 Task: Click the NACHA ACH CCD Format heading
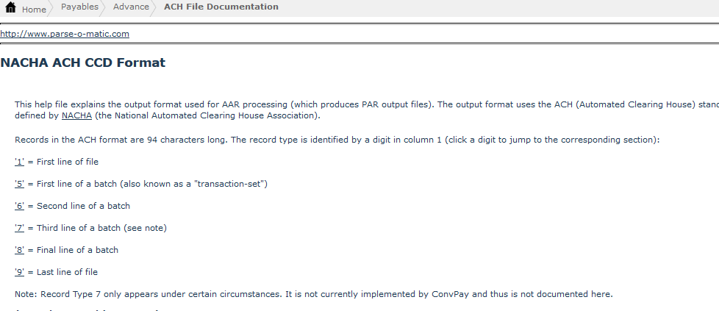click(82, 62)
